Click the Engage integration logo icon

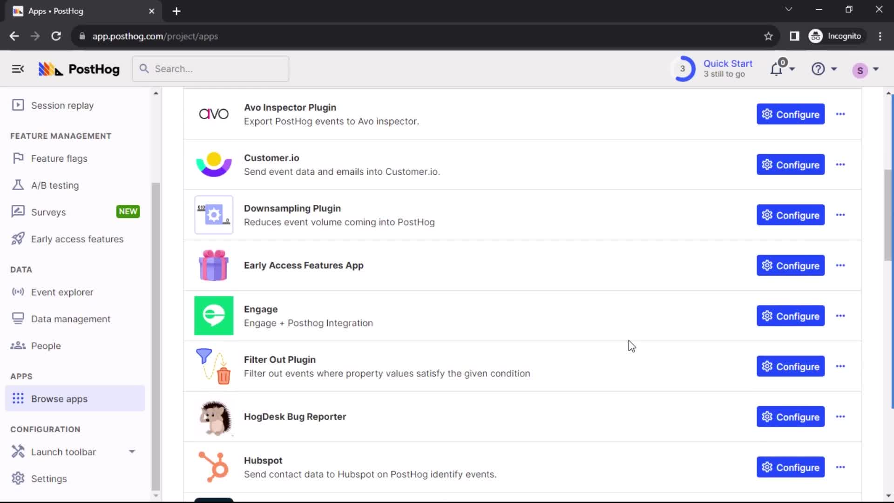click(214, 315)
